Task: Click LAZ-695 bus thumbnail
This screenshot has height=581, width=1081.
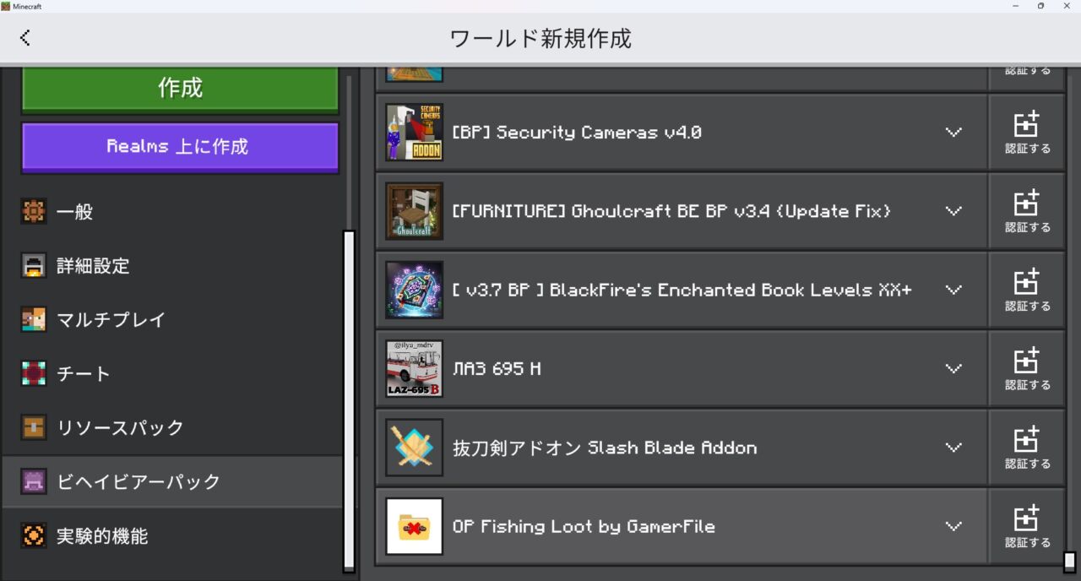Action: 414,369
